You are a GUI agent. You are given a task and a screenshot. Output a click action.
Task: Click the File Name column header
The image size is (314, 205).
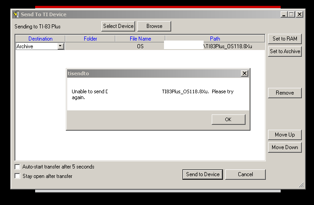pos(140,39)
